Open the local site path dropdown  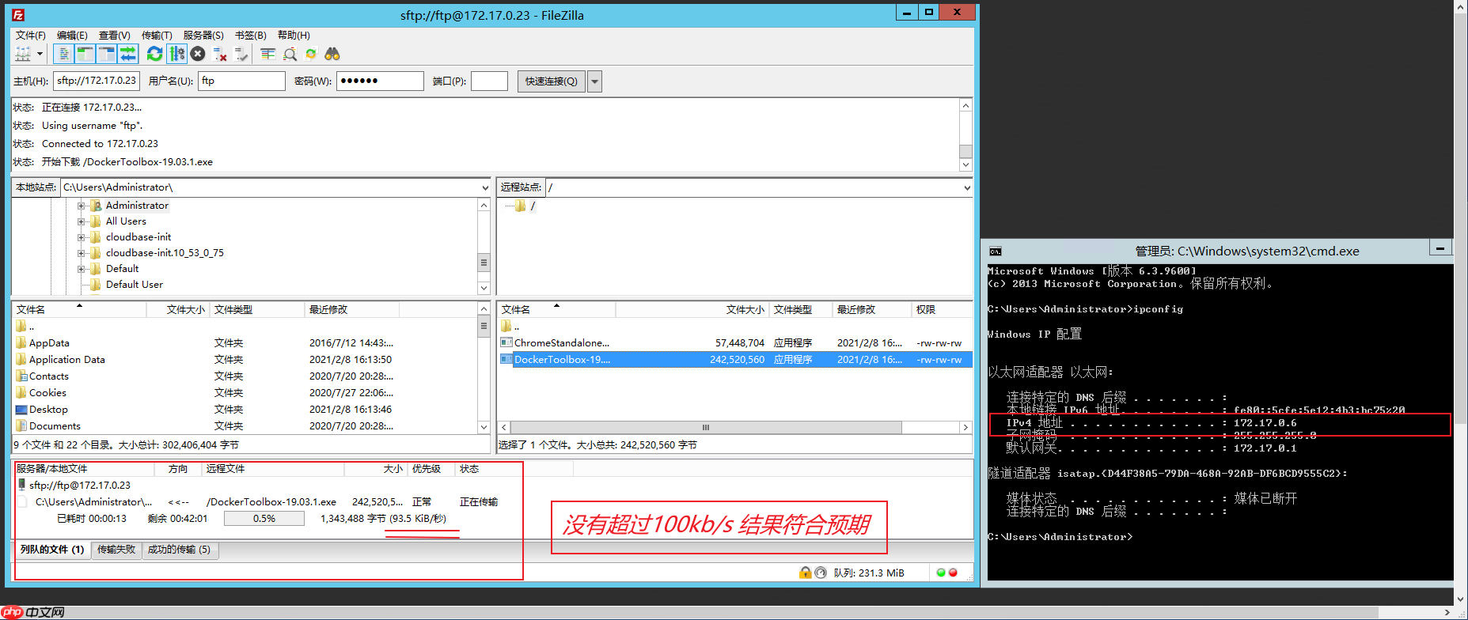click(485, 187)
